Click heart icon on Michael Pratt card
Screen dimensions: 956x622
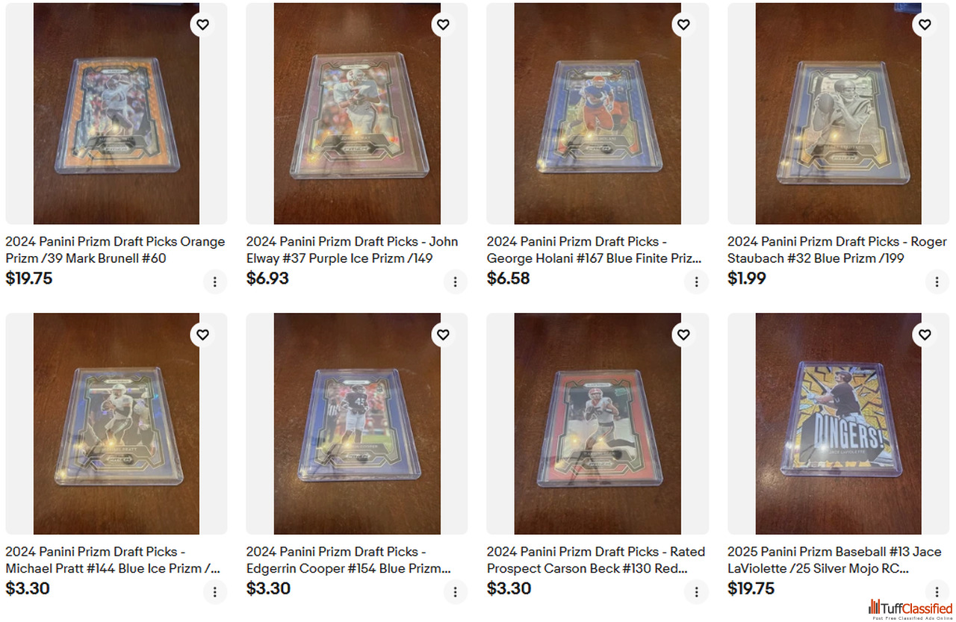(x=202, y=335)
